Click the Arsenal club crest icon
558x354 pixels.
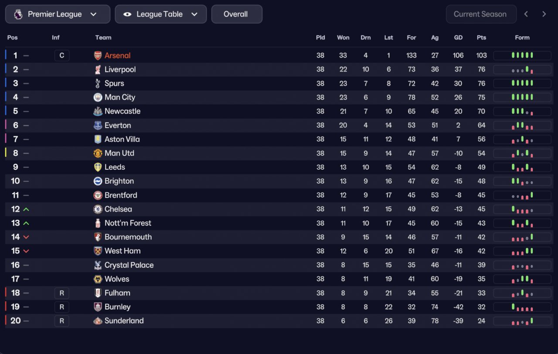98,56
